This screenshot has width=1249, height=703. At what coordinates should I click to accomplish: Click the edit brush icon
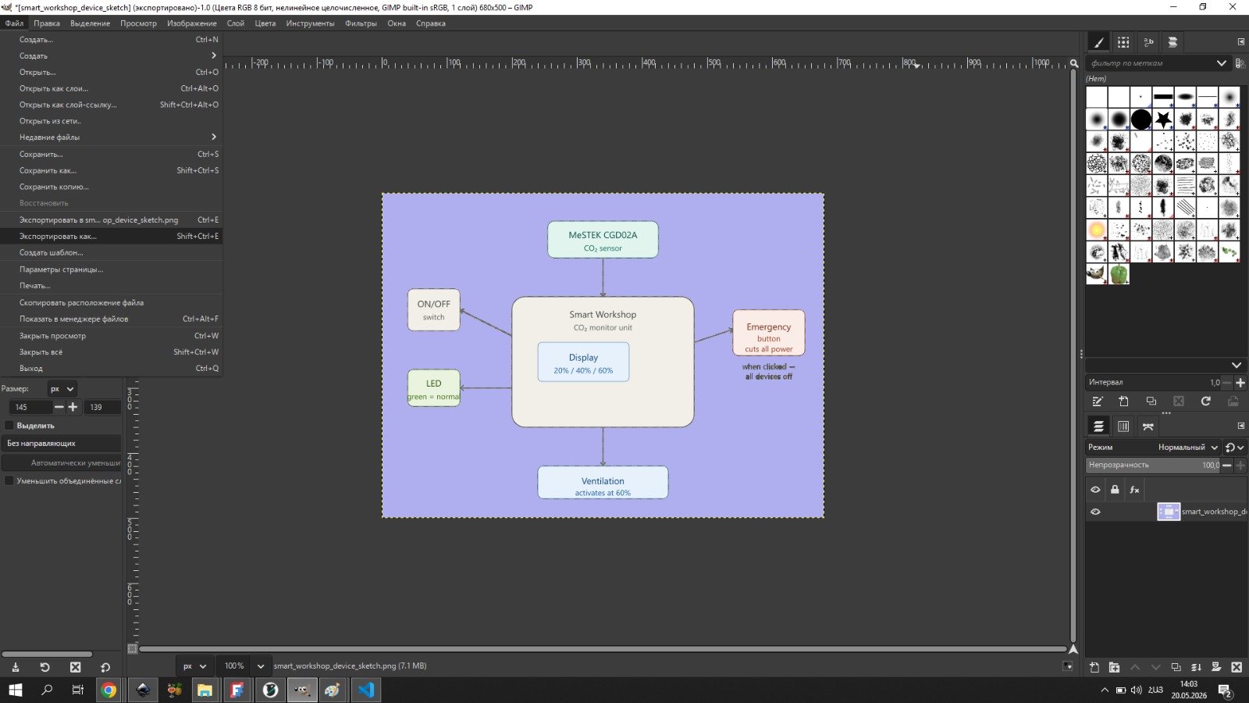point(1097,401)
